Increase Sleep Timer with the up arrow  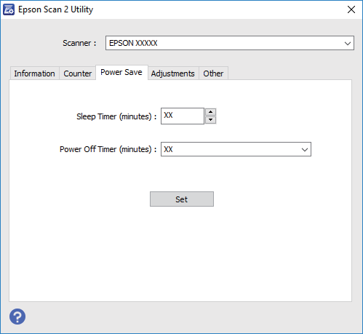[x=210, y=112]
